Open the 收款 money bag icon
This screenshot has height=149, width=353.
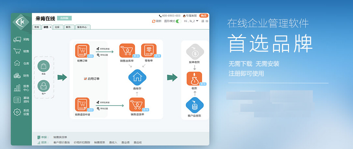194,79
